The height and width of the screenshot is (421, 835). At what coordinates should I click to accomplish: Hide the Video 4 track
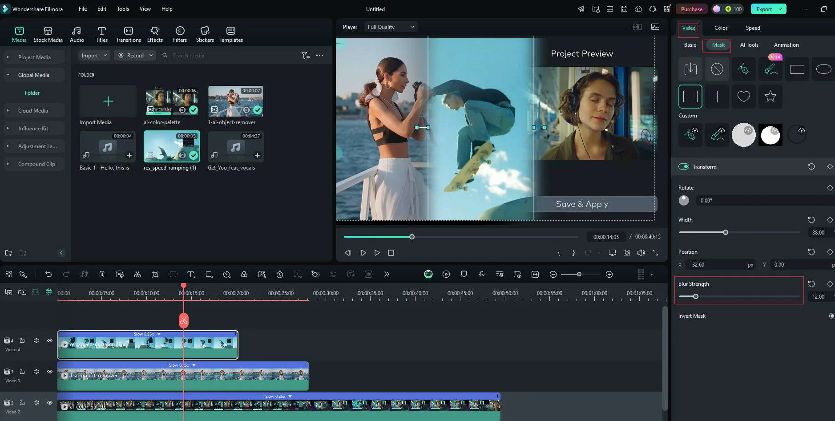coord(50,340)
